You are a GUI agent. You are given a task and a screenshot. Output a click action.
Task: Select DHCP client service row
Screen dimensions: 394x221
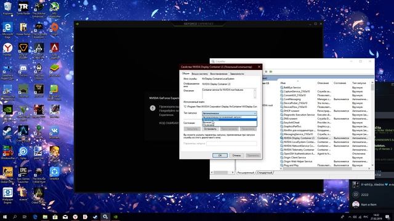tap(324, 110)
